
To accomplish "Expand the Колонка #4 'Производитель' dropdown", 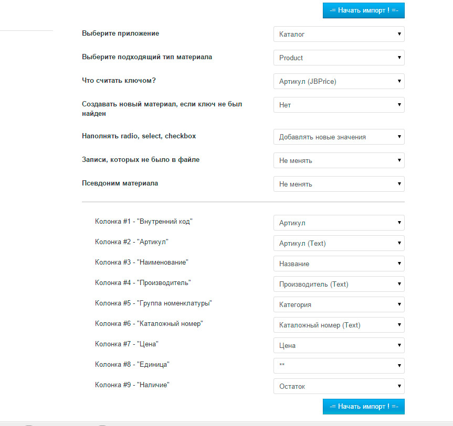I will point(339,284).
